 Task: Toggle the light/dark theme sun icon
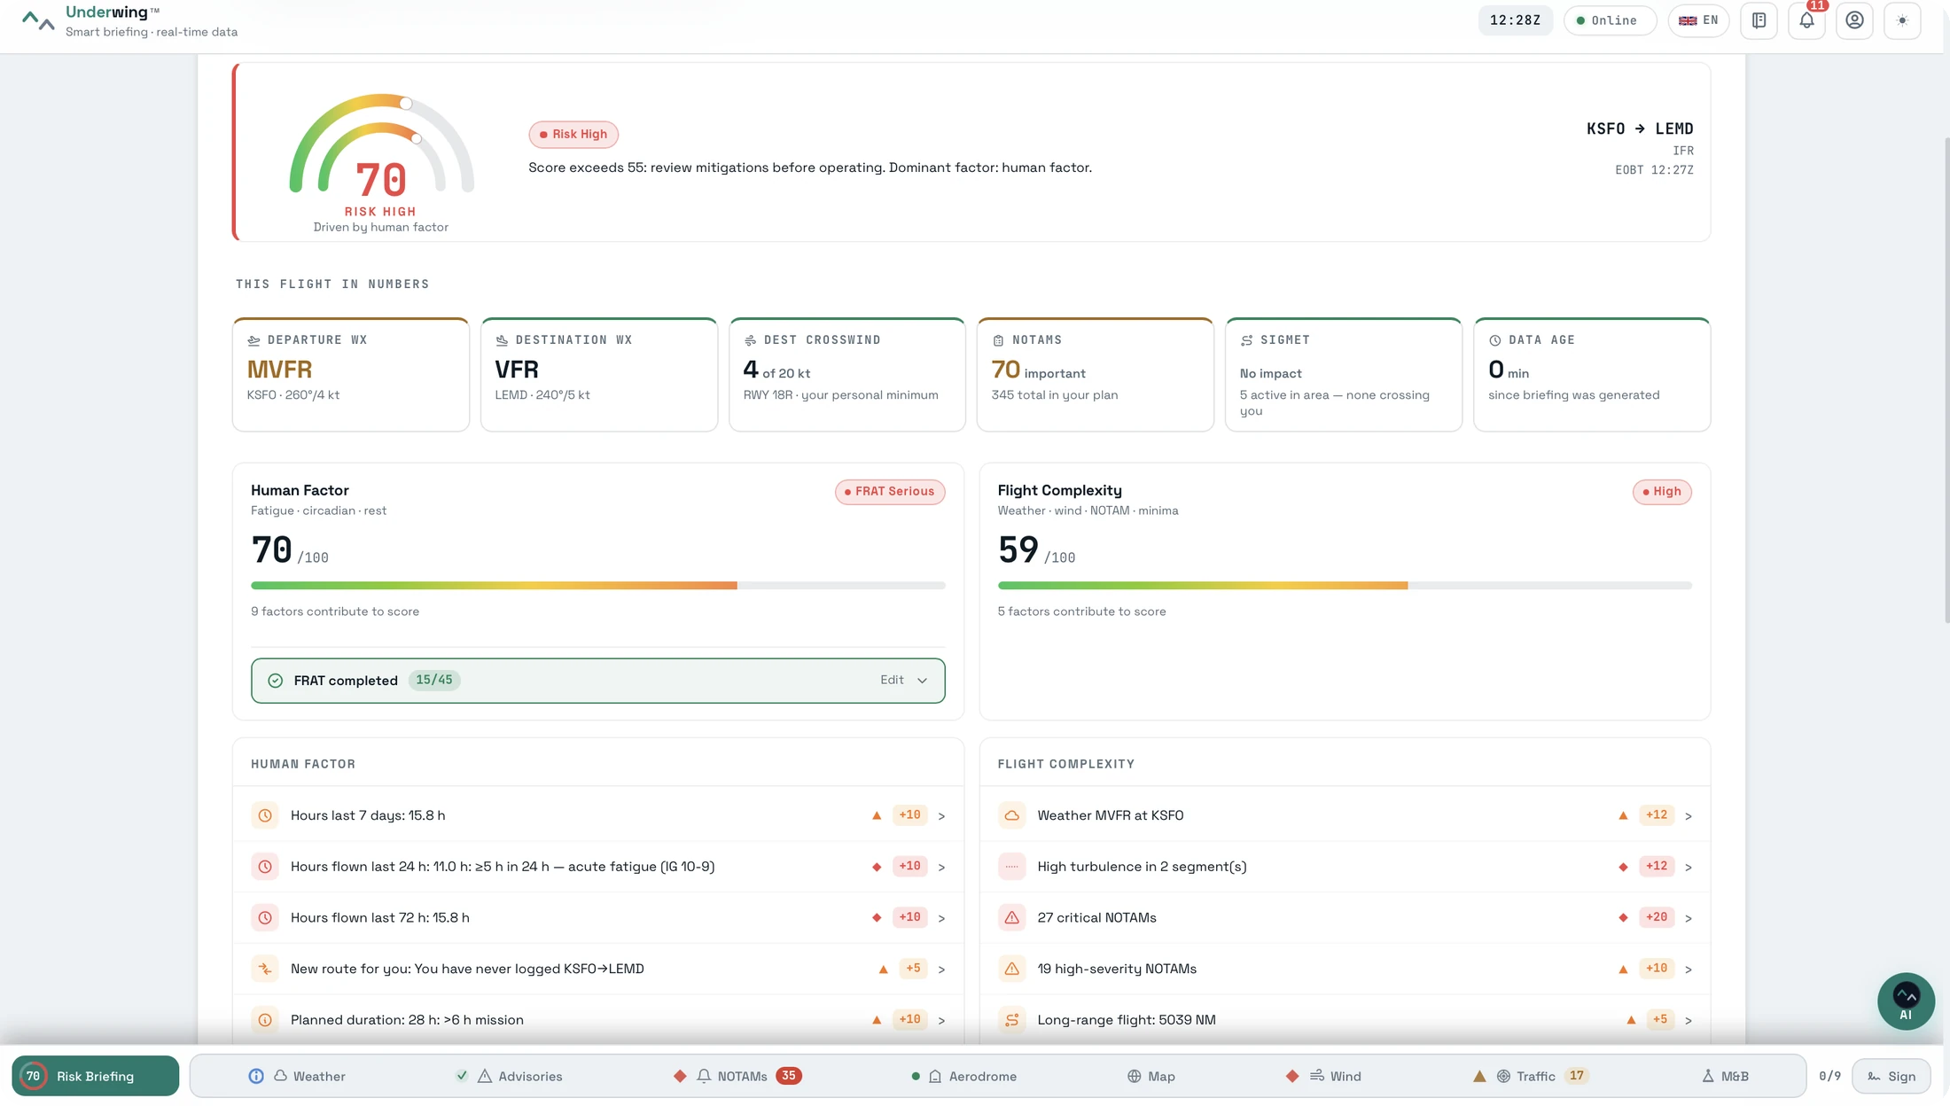[1902, 20]
